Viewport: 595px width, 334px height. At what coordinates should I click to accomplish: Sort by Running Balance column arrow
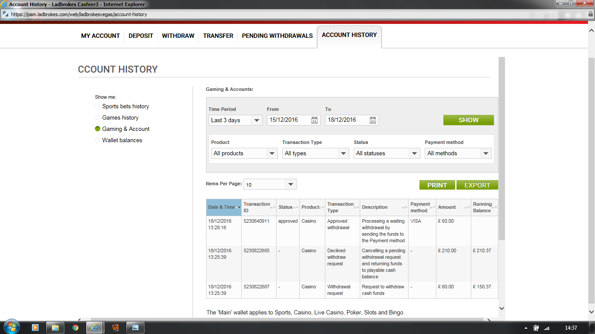pyautogui.click(x=495, y=207)
